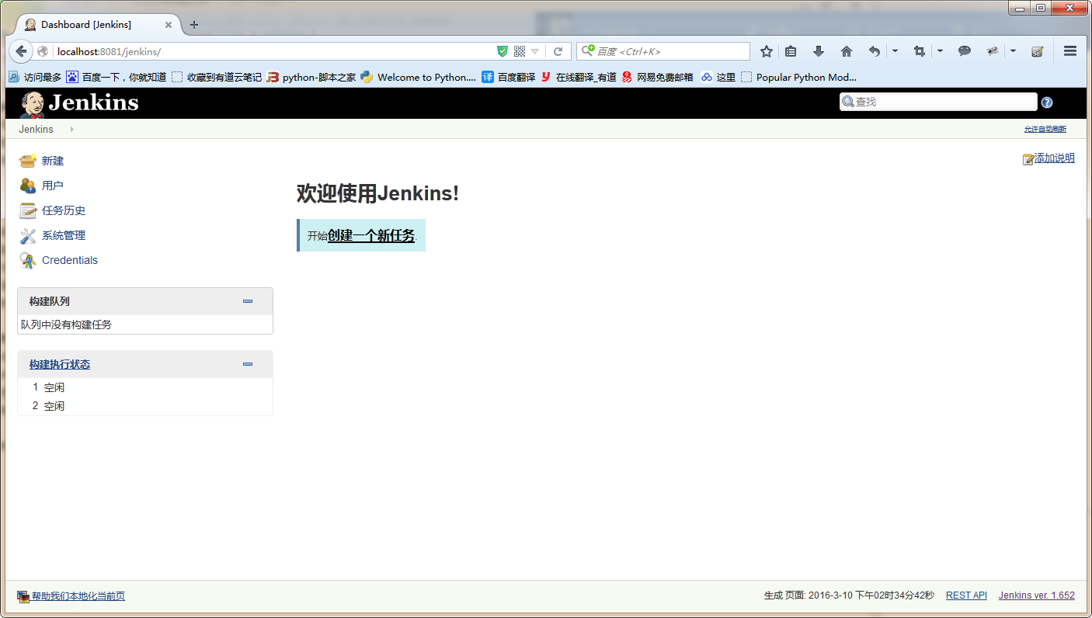Click the 任务历史 notepad icon
The image size is (1092, 618).
[28, 210]
